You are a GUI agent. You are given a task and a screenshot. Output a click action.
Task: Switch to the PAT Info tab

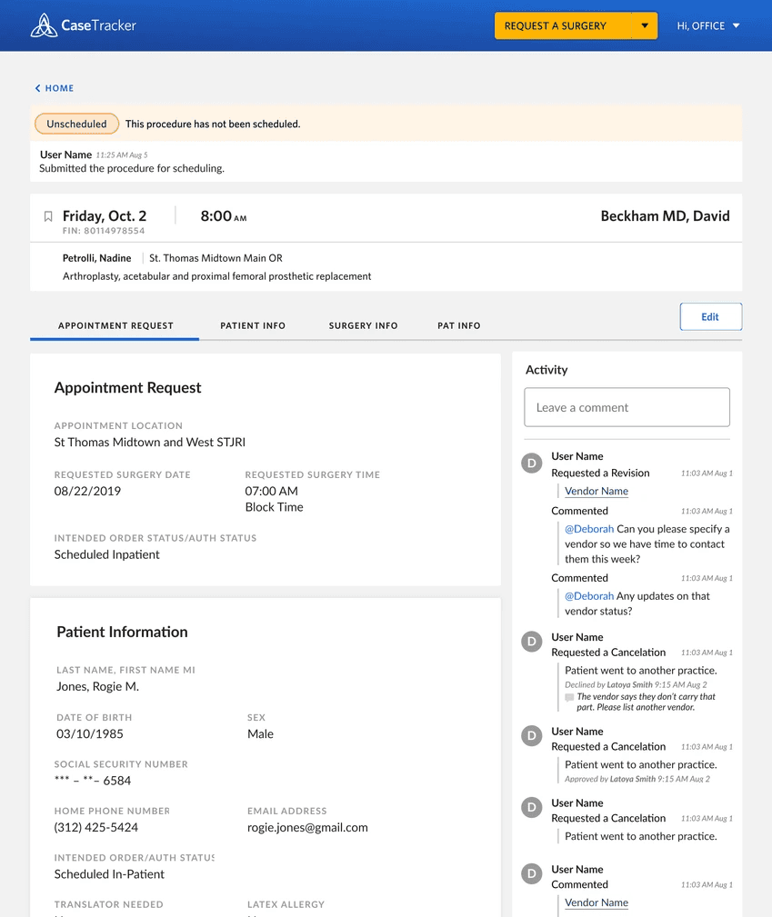coord(459,325)
